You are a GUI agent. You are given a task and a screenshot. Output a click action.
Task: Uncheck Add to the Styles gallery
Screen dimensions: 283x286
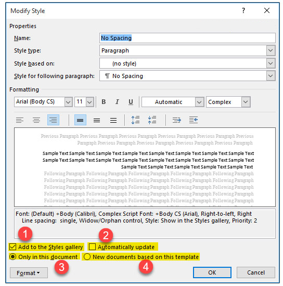[x=13, y=247]
